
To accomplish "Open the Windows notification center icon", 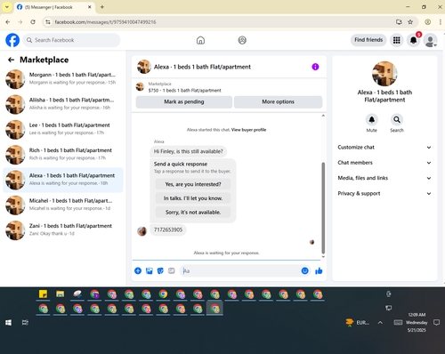I will [436, 323].
